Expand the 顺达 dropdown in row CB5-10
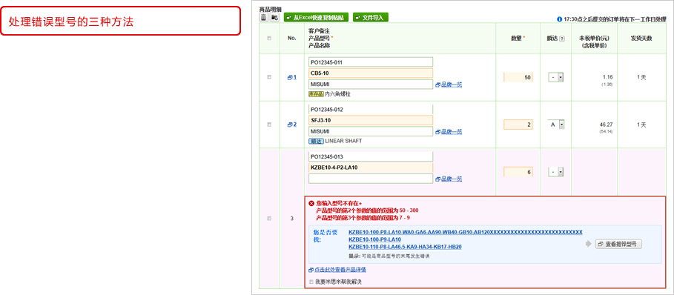674x295 pixels. click(556, 77)
